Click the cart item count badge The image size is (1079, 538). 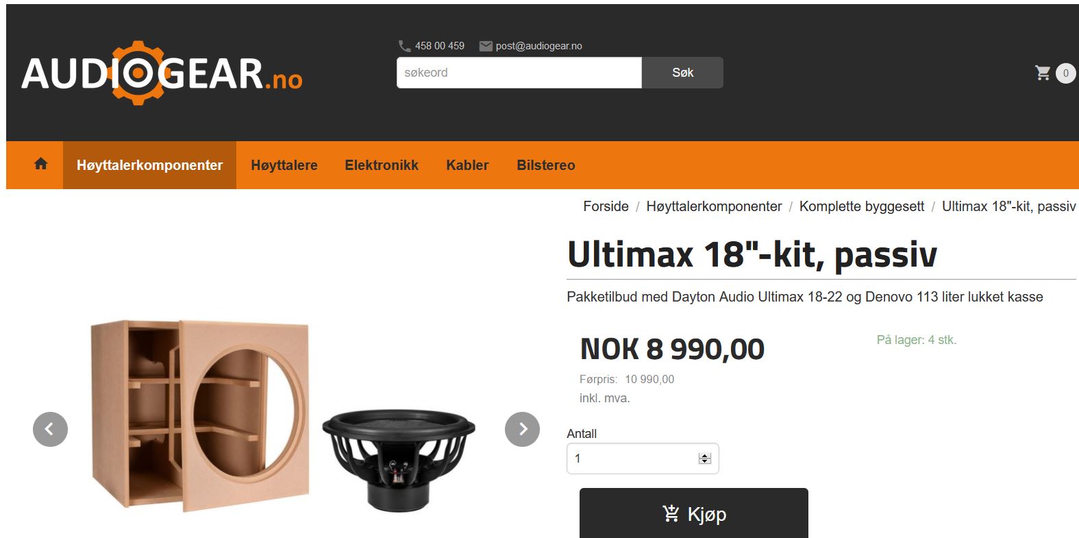coord(1065,73)
